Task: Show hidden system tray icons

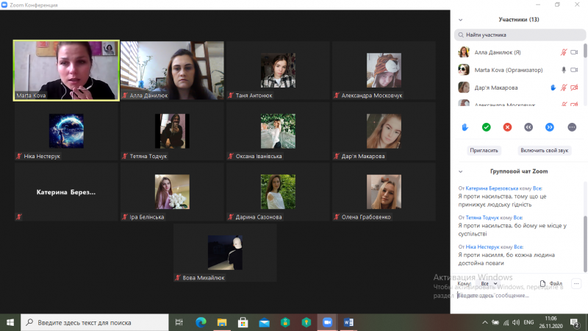Action: 485,322
